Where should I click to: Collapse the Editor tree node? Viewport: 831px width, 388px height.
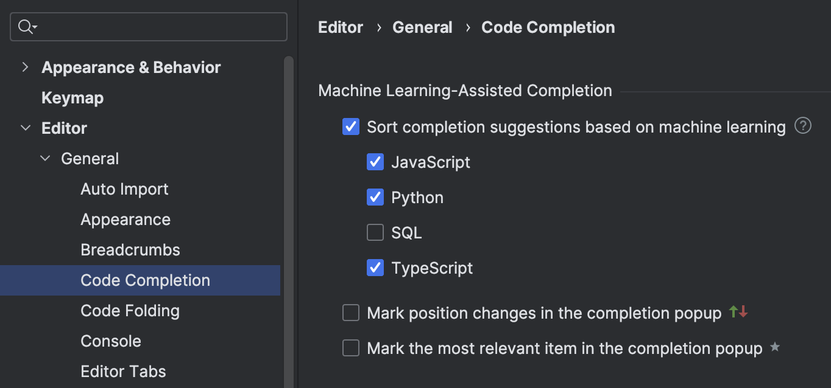tap(25, 128)
